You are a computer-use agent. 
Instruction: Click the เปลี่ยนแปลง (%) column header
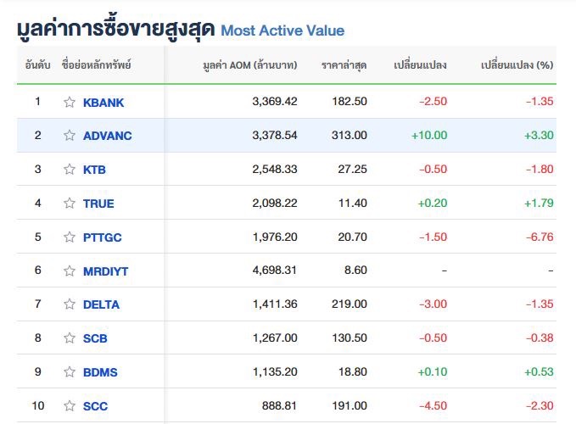pyautogui.click(x=517, y=65)
